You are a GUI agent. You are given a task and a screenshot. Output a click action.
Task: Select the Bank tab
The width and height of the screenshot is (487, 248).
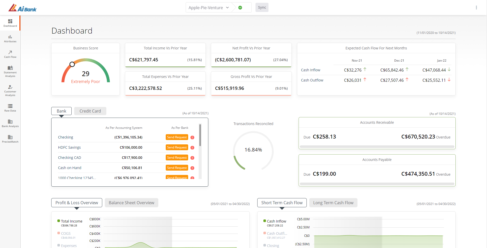pos(61,111)
